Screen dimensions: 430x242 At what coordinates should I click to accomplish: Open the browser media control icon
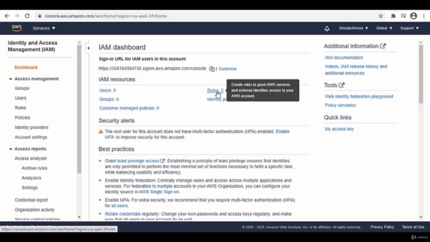(x=403, y=16)
